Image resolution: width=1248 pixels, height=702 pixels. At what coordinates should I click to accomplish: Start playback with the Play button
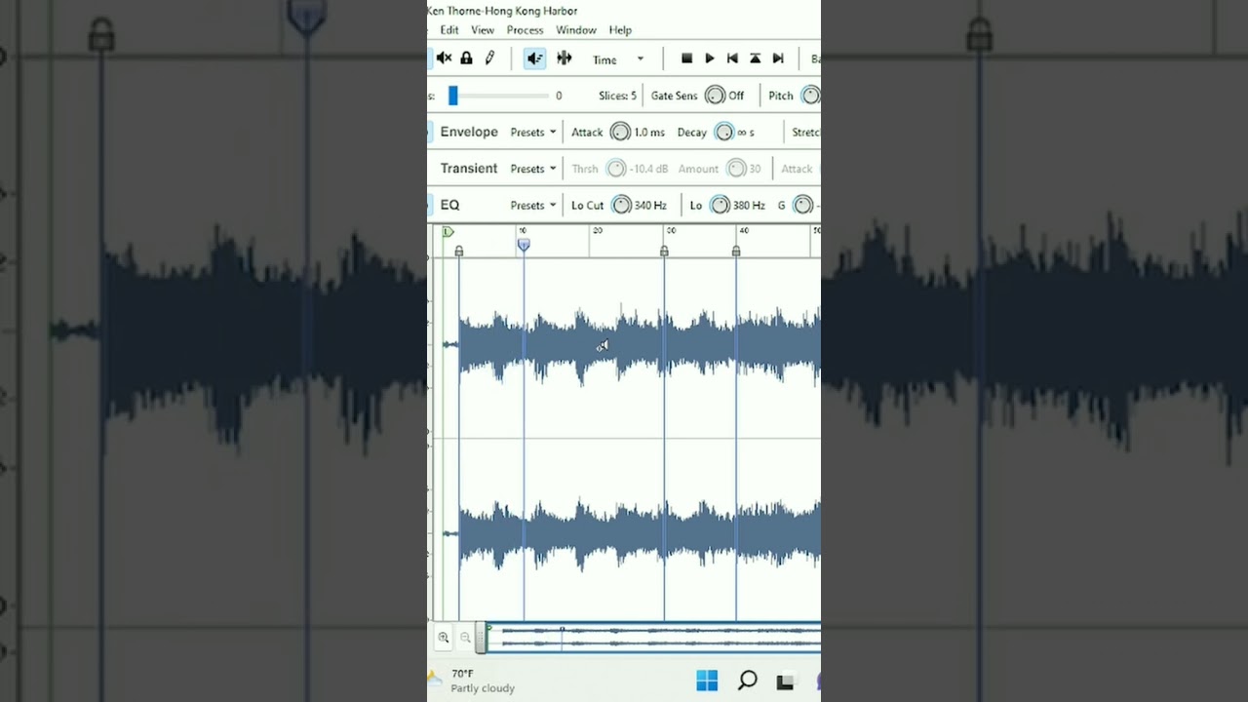(x=710, y=58)
